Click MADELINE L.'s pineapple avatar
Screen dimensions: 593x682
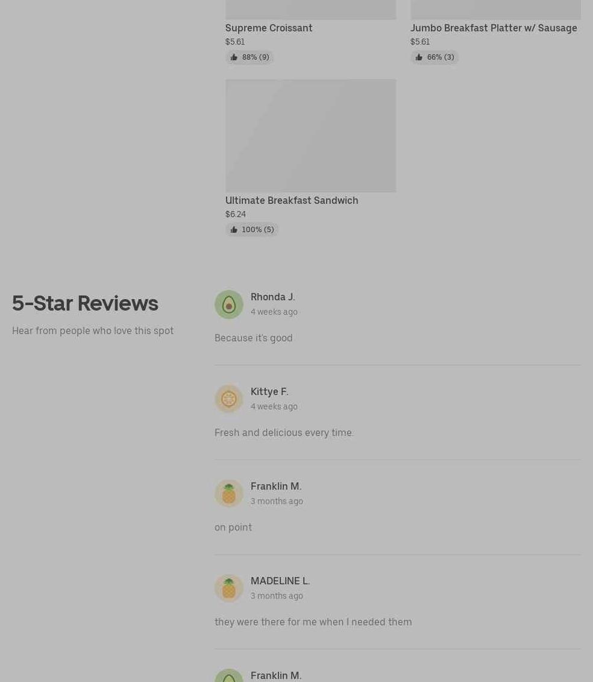tap(229, 588)
